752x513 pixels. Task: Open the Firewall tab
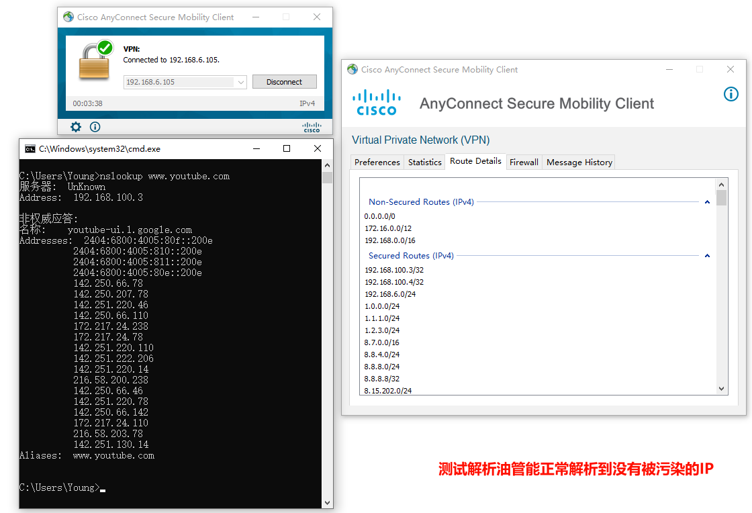(x=524, y=162)
